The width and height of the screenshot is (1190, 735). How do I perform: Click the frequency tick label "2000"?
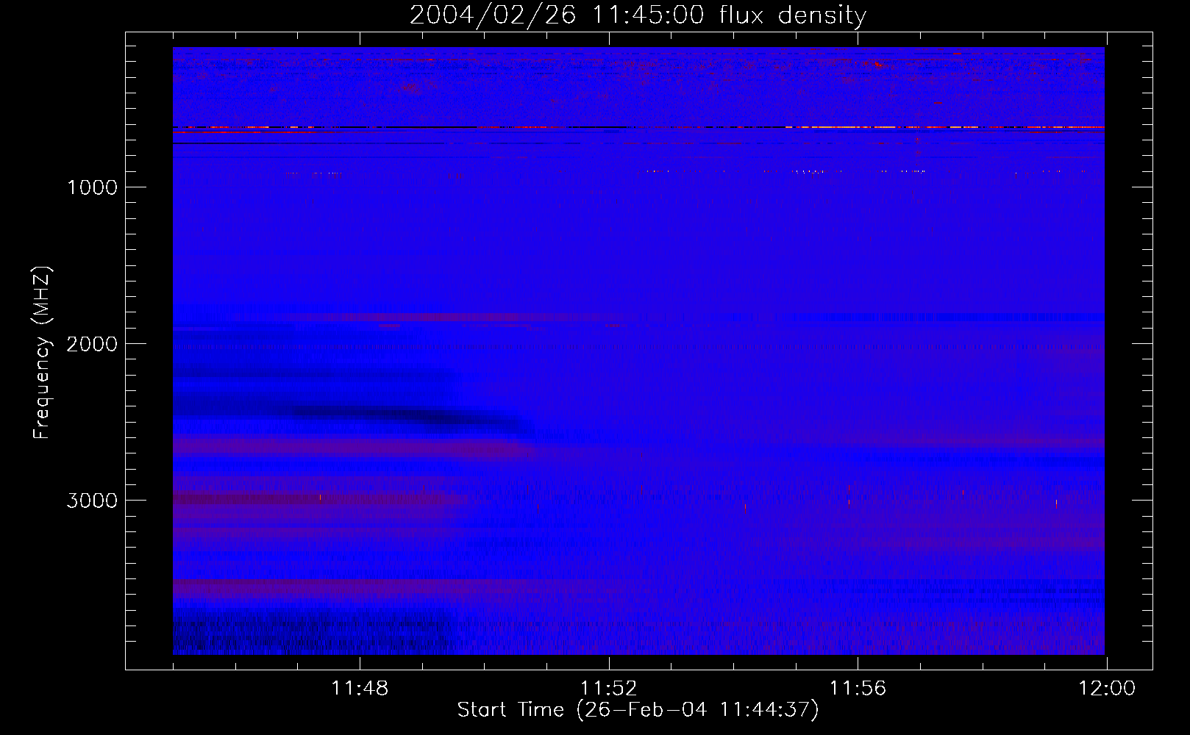[x=92, y=344]
